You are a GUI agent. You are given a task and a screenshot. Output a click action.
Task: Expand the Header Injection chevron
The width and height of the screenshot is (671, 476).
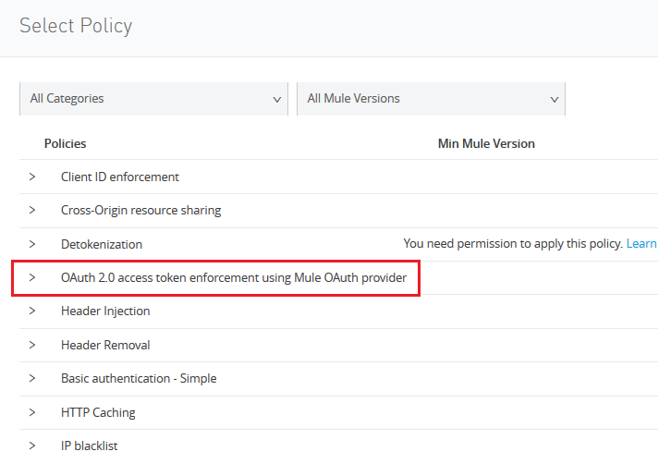coord(32,311)
